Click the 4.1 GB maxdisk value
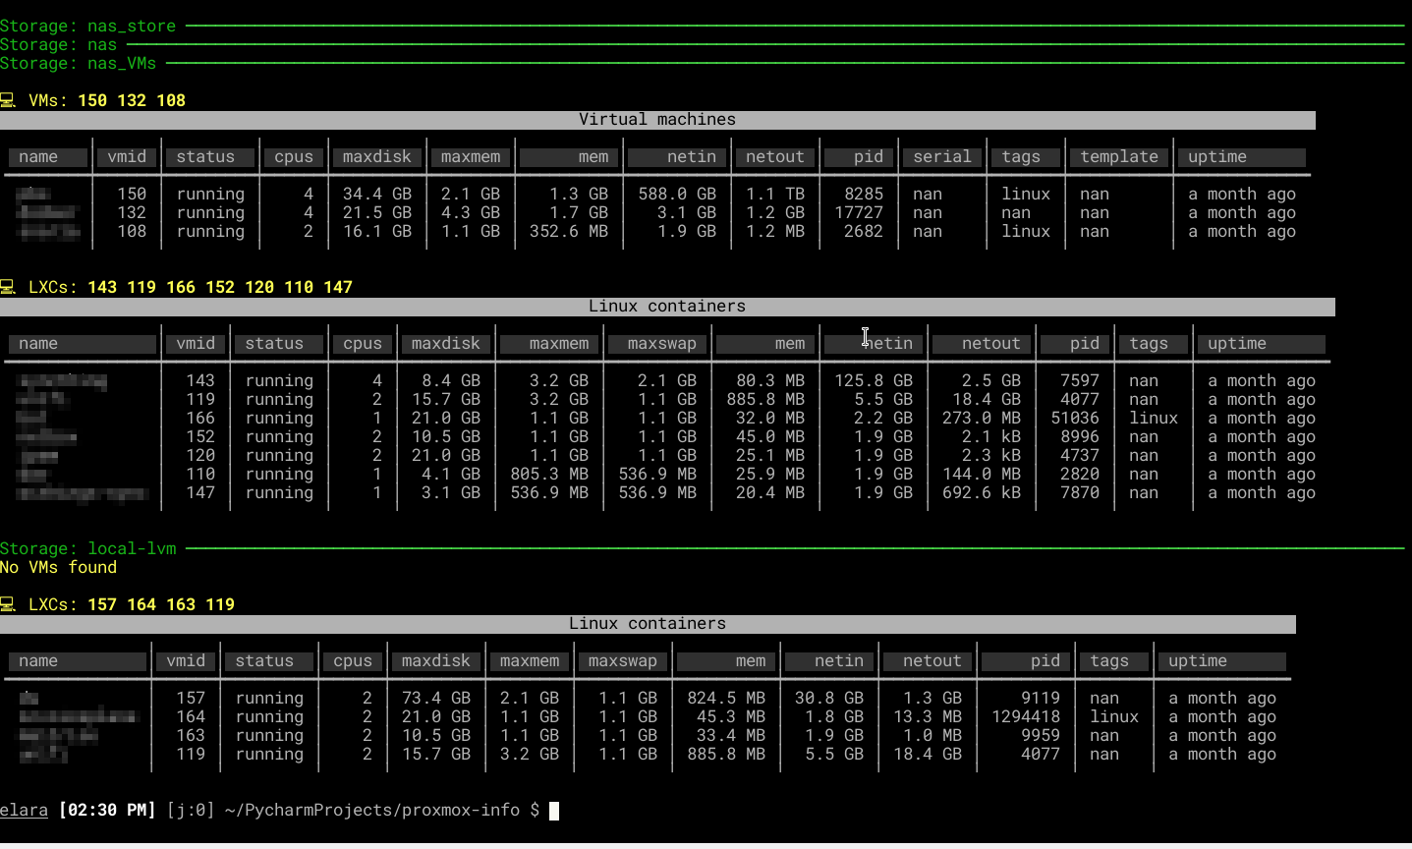1412x849 pixels. (451, 474)
